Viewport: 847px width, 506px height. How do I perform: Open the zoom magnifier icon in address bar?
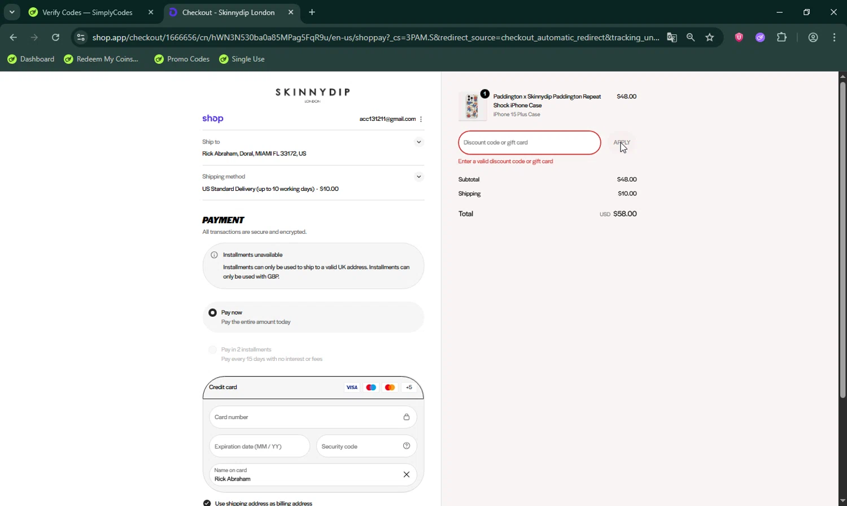(x=691, y=37)
